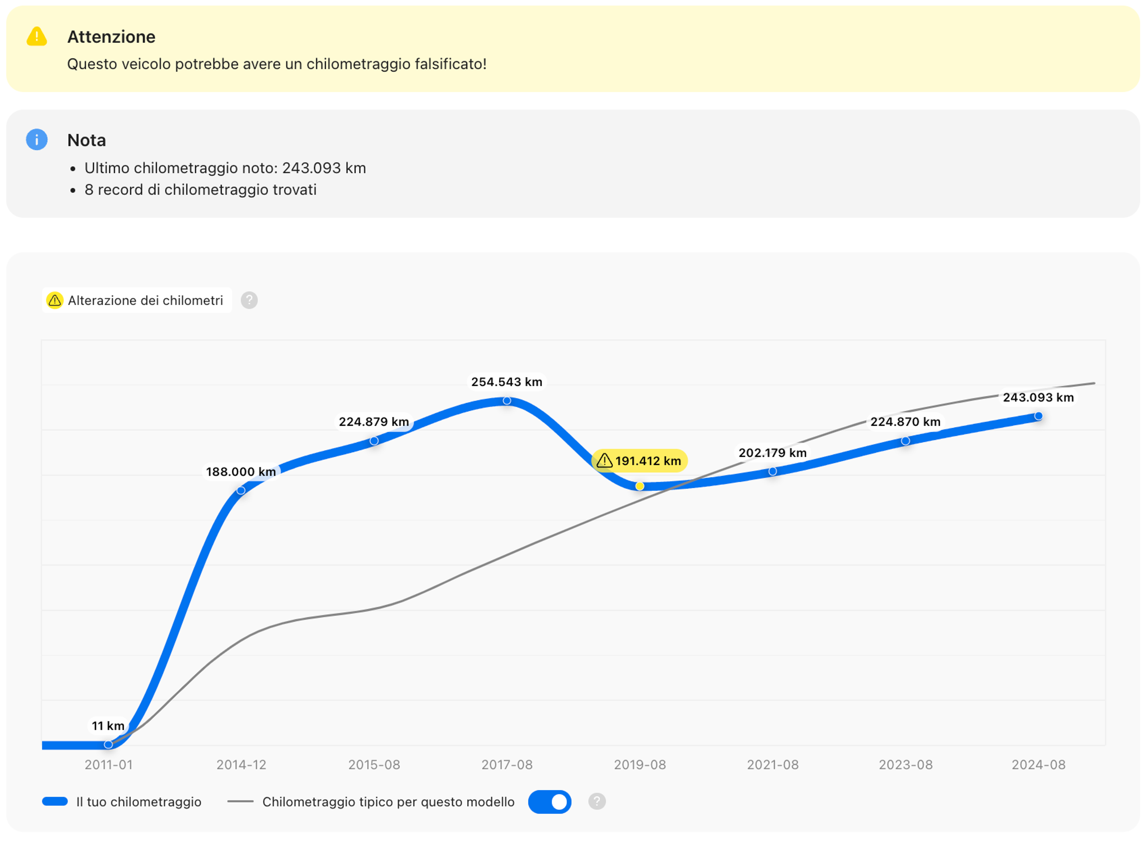Click warning icon in 191.412 km label
The width and height of the screenshot is (1148, 842).
pos(605,461)
